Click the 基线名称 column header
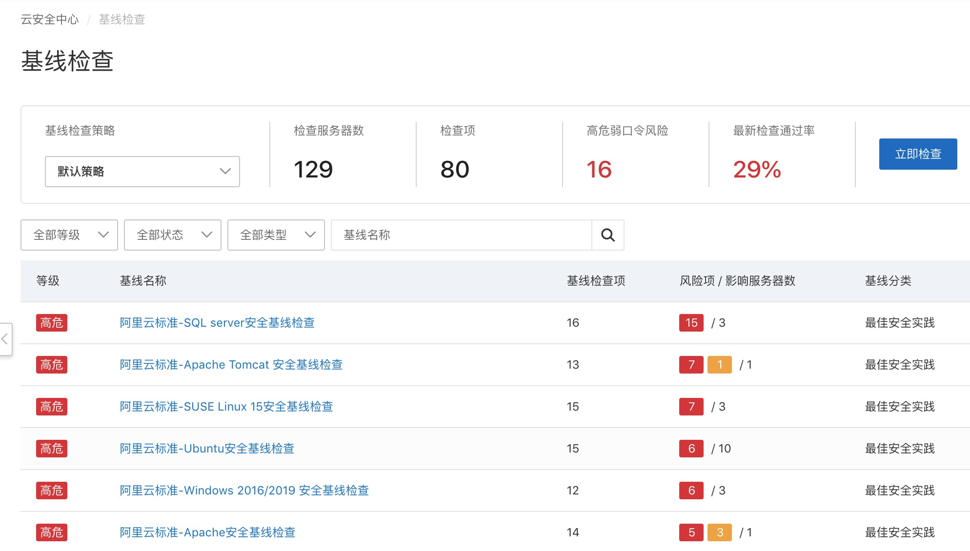The height and width of the screenshot is (551, 970). click(x=143, y=281)
